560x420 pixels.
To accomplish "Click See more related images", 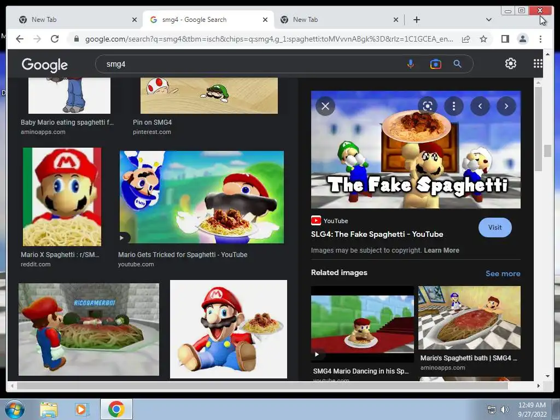I will (503, 273).
